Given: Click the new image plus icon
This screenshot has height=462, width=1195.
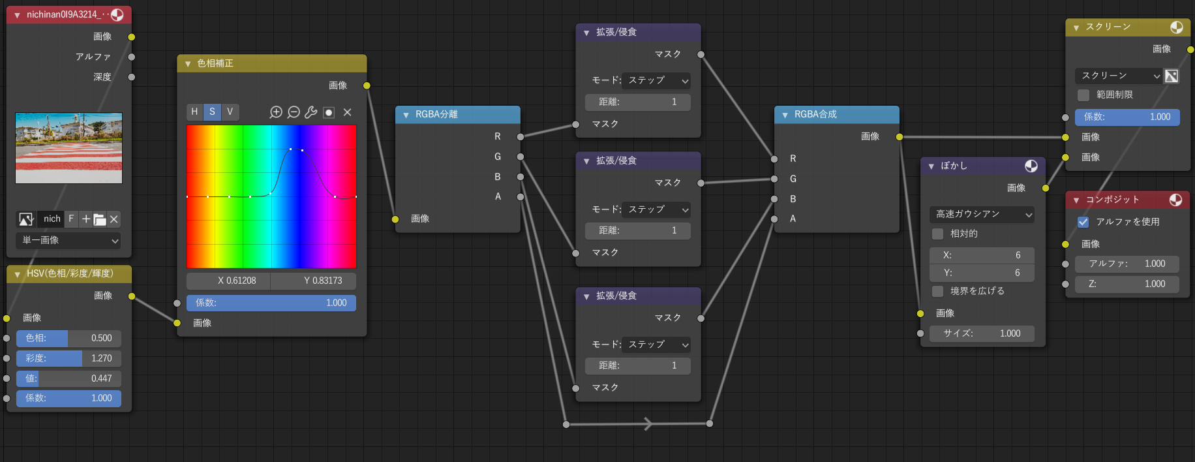Looking at the screenshot, I should [86, 219].
